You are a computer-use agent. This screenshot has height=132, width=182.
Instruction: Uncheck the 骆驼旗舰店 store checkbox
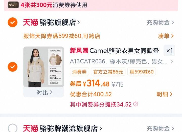click(x=13, y=22)
